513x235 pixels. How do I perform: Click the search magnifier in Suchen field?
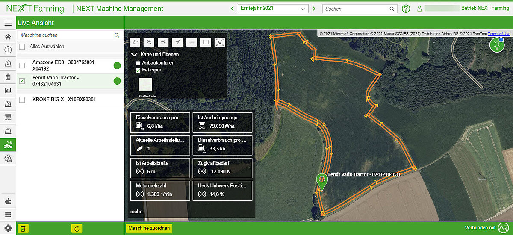(392, 9)
